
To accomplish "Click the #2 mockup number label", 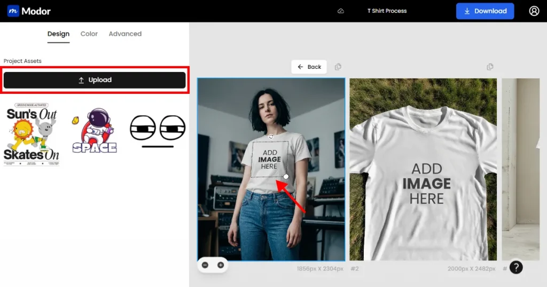I will [x=355, y=268].
